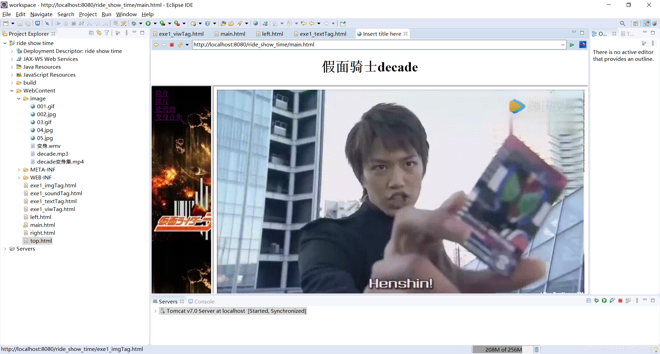Click the open in external browser icon
660x354 pixels.
[x=583, y=45]
